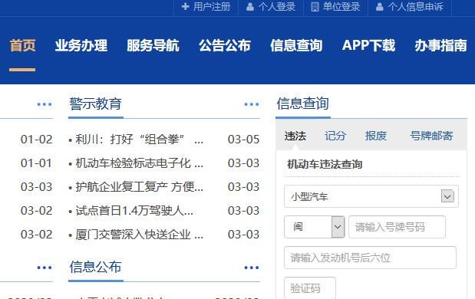
Task: Open the 业务办理 menu
Action: [81, 46]
